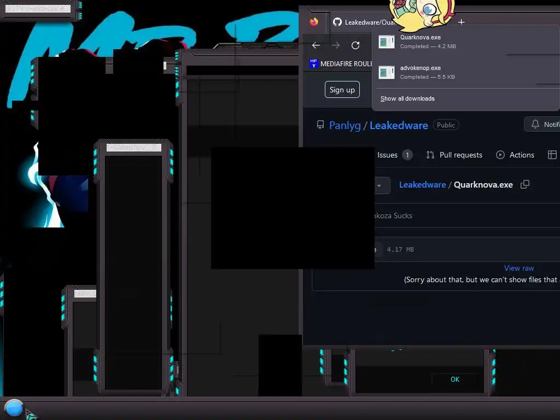This screenshot has width=560, height=420.
Task: Click the blue Start orb on taskbar
Action: (x=14, y=409)
